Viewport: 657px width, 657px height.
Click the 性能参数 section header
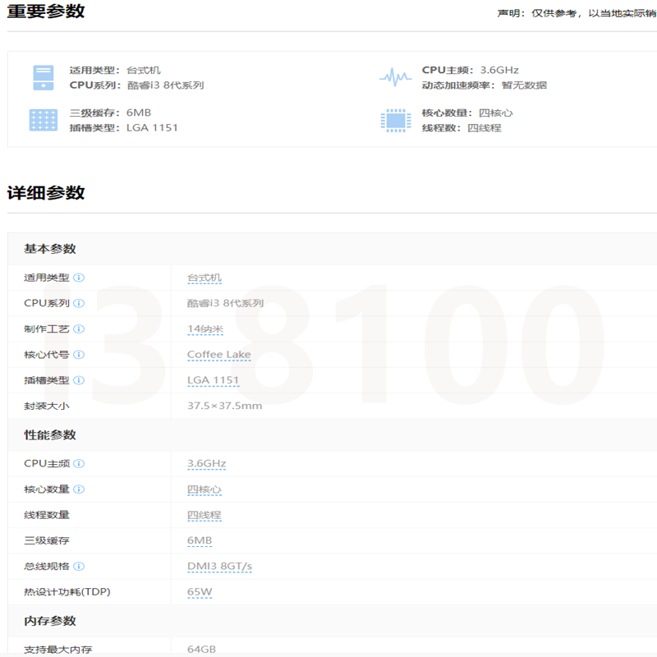point(50,435)
